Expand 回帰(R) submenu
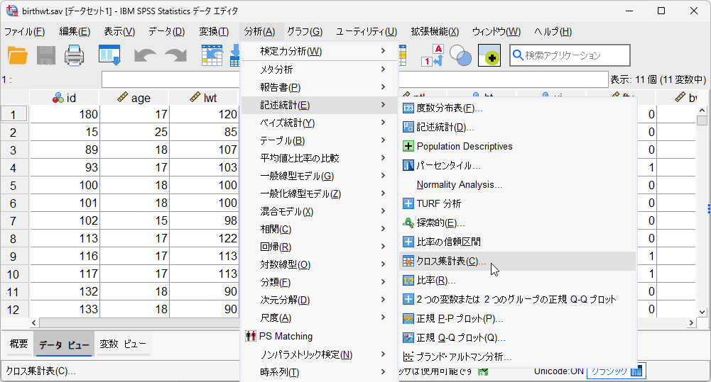Image resolution: width=711 pixels, height=382 pixels. click(x=319, y=247)
